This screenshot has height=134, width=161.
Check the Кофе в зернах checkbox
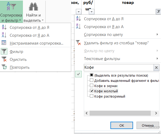[92, 86]
